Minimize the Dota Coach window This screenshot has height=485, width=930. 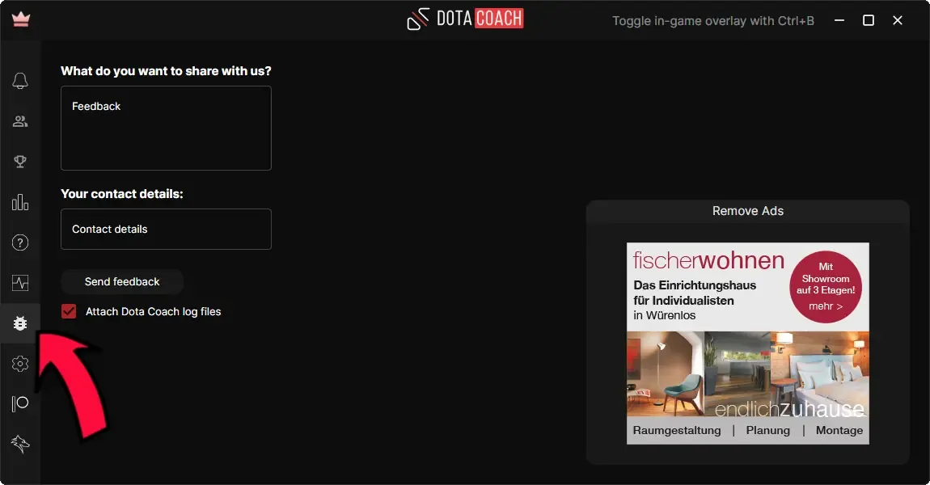(839, 20)
